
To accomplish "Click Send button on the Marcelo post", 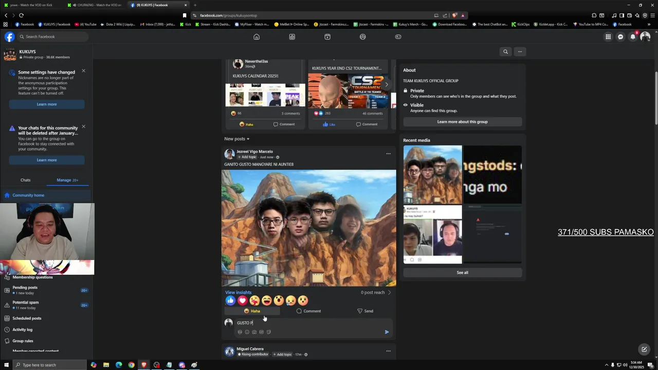I will 365,311.
